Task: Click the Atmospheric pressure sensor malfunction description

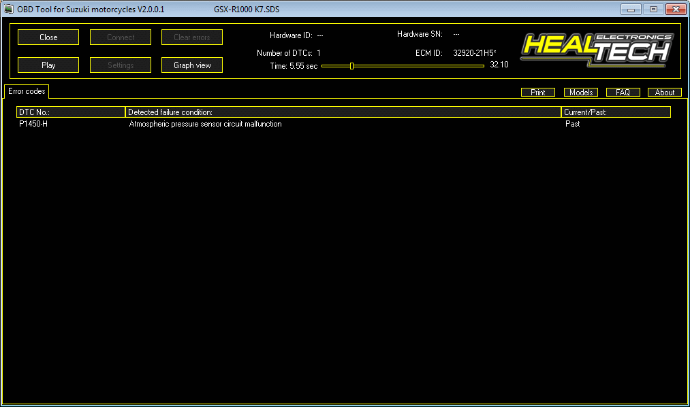Action: [x=205, y=124]
